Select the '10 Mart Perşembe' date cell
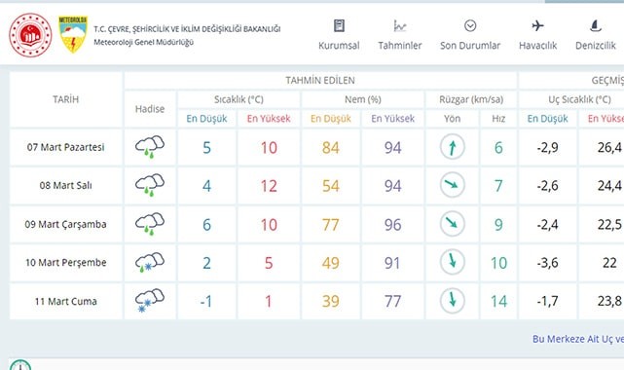The width and height of the screenshot is (624, 370). [x=65, y=263]
